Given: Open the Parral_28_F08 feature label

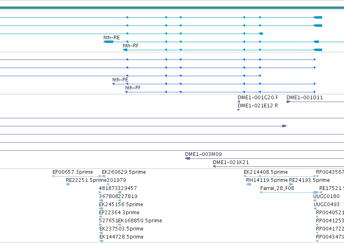Looking at the screenshot, I should (x=277, y=188).
